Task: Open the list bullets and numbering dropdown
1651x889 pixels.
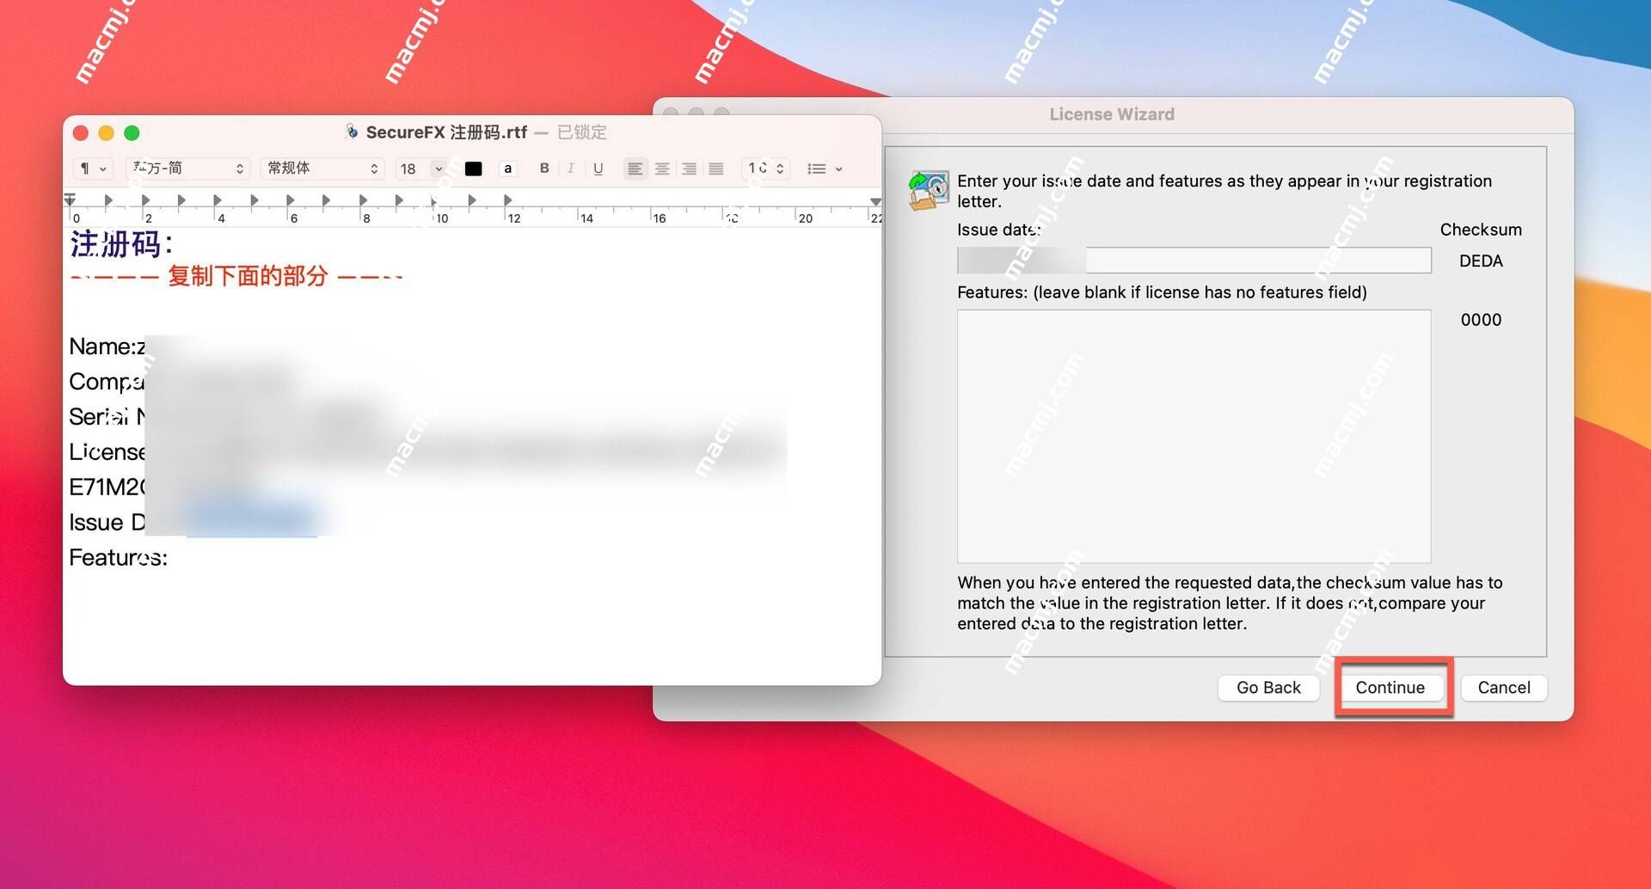Action: click(x=824, y=169)
